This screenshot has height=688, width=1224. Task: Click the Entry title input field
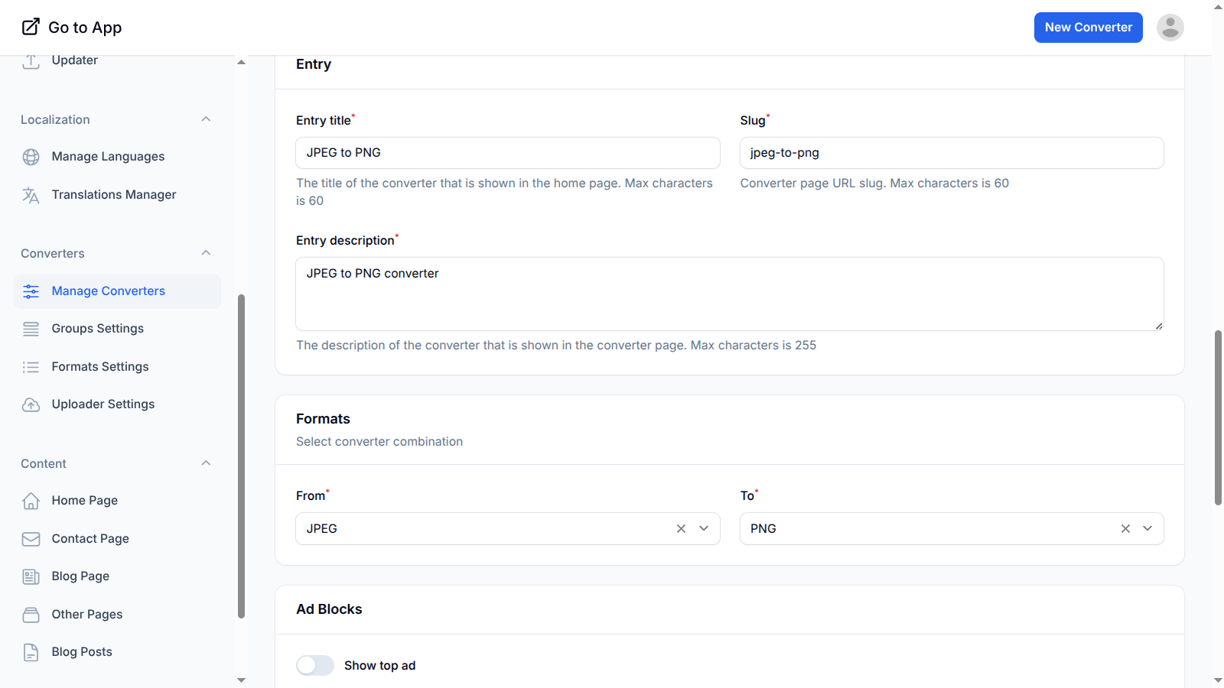(x=508, y=153)
